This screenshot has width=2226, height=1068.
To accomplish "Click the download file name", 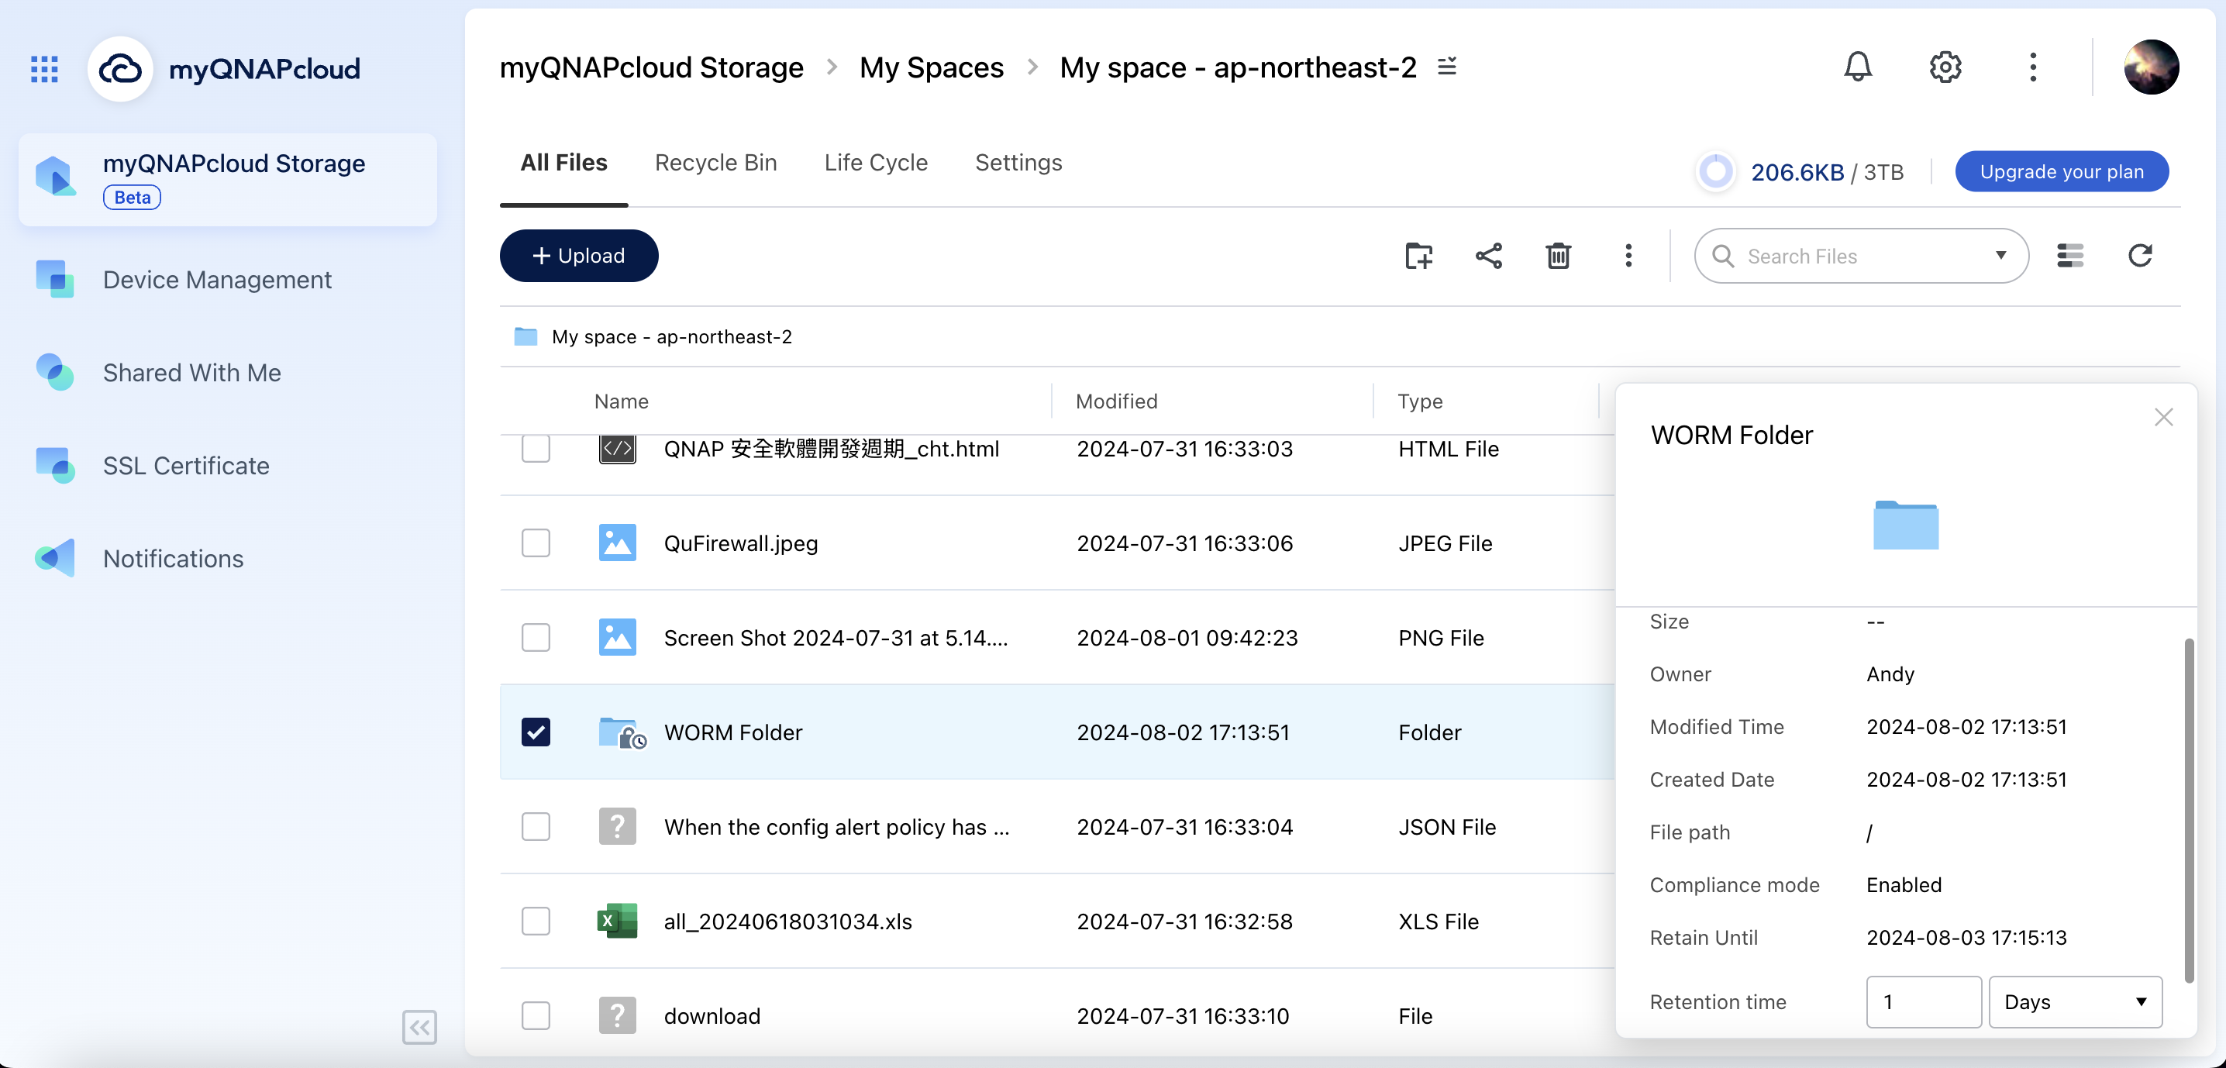I will tap(712, 1015).
